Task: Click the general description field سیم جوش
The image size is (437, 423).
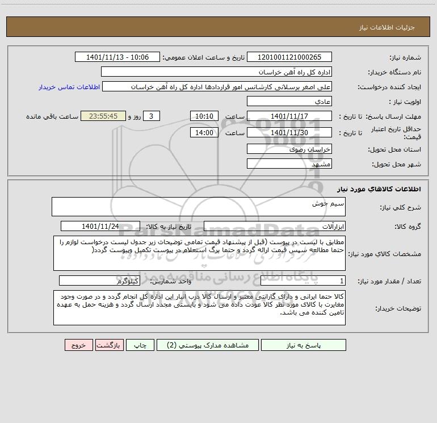Action: (199, 207)
